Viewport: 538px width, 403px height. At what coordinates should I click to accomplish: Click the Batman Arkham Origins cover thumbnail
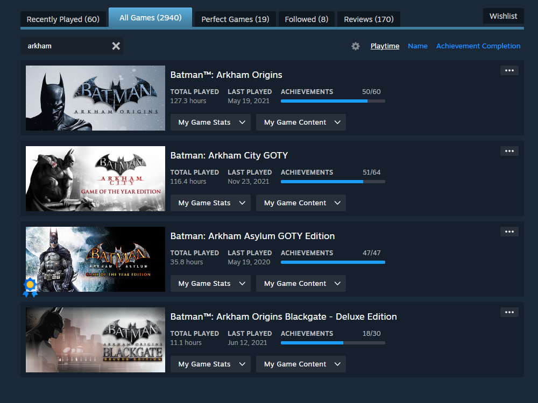(95, 98)
